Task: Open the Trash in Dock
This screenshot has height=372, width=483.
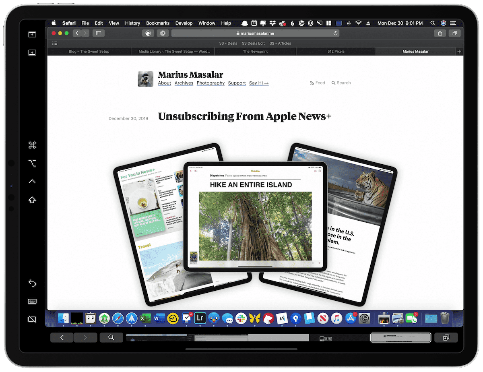Action: pyautogui.click(x=445, y=318)
